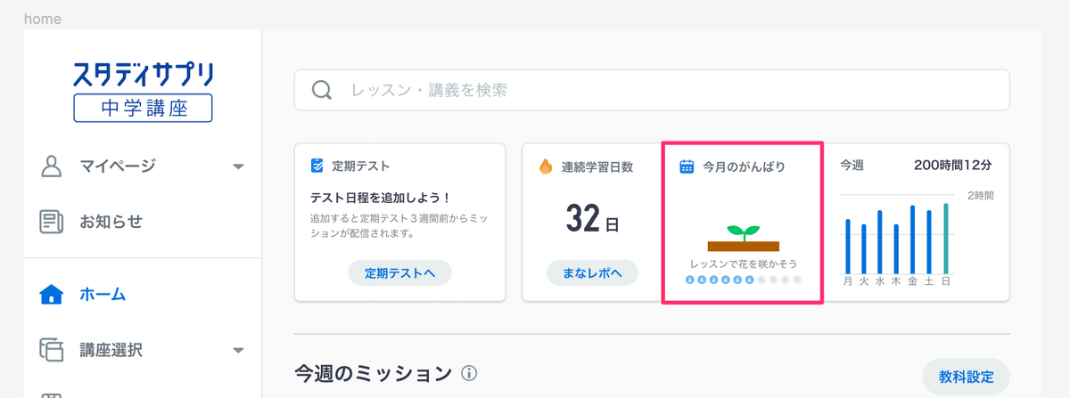Image resolution: width=1070 pixels, height=398 pixels.
Task: Click the マイページ person icon
Action: (53, 166)
